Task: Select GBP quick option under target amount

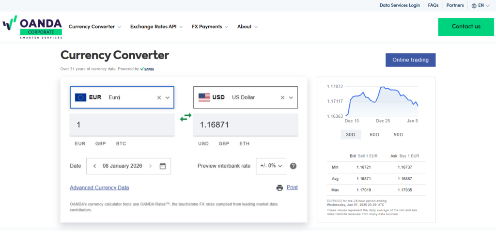Action: pos(224,143)
